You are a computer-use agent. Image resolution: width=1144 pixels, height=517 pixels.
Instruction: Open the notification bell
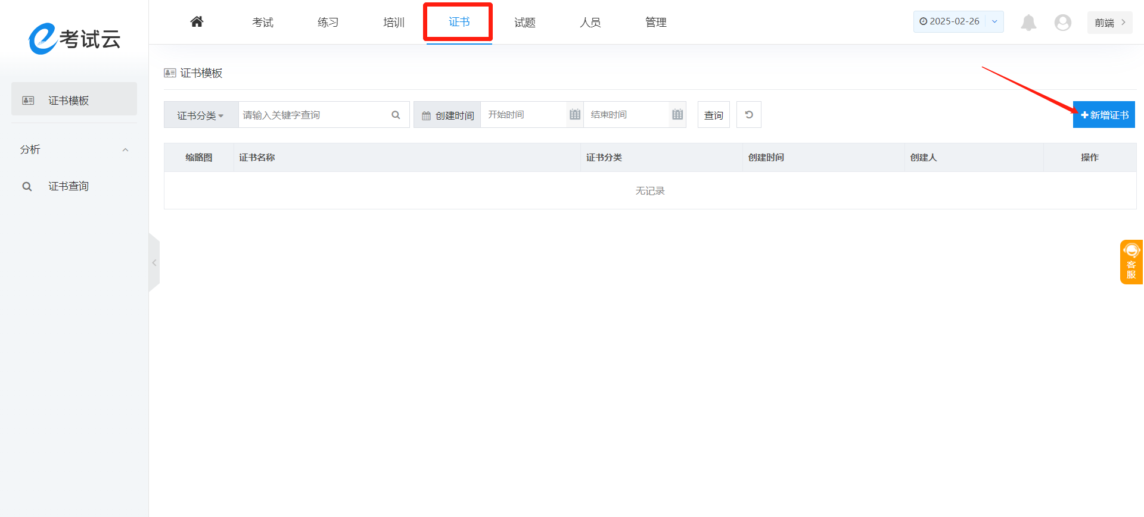click(1028, 23)
